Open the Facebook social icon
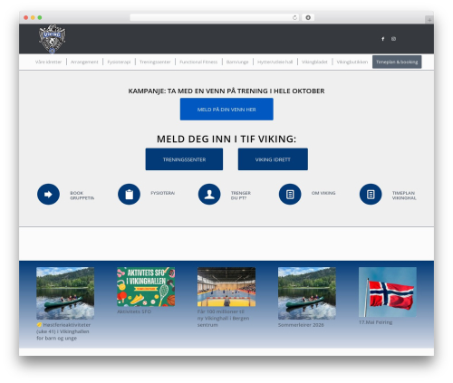The image size is (453, 383). click(382, 39)
